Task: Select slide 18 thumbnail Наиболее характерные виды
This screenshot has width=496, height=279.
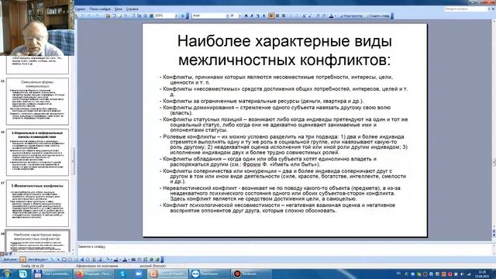Action: (x=37, y=241)
